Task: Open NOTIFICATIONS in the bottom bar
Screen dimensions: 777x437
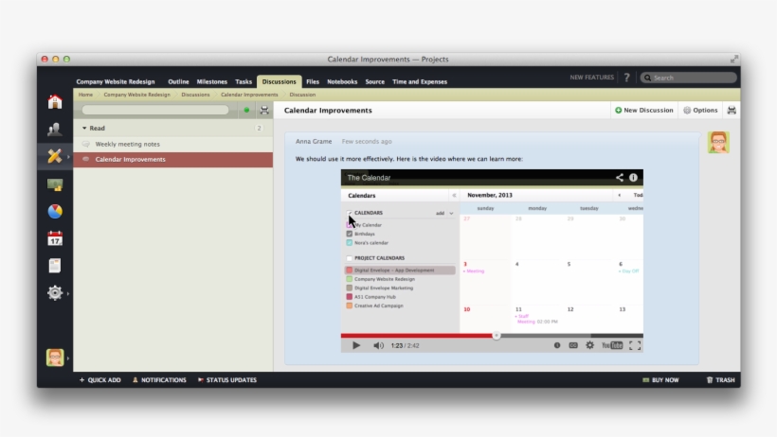Action: [x=159, y=380]
